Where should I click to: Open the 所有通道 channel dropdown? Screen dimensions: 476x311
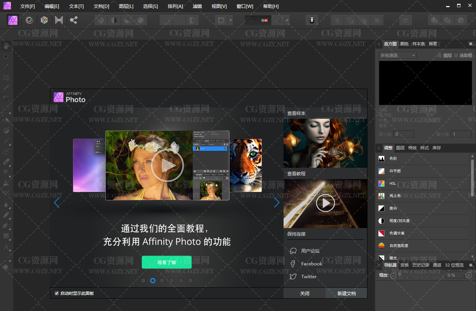[397, 55]
